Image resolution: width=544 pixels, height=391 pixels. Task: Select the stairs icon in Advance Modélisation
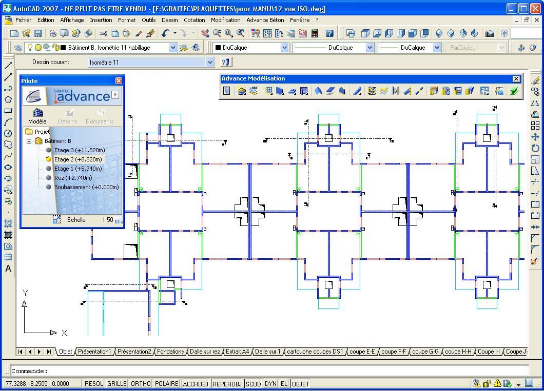click(x=357, y=91)
